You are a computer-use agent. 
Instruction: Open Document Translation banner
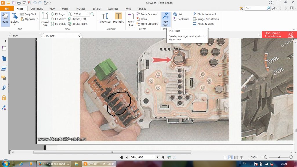(278, 35)
